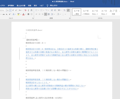Open the レイアウト ribbon tab
Image resolution: width=120 pixels, height=99 pixels.
(x=3, y=5)
